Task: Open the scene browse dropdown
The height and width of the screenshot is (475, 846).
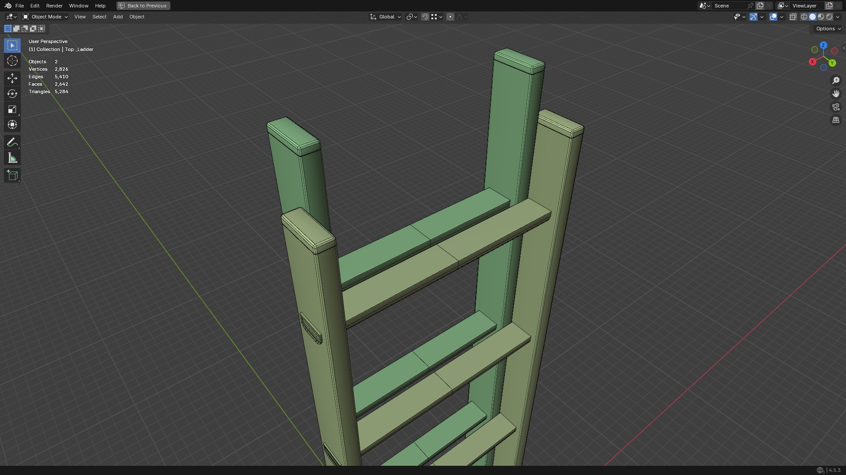Action: [705, 6]
